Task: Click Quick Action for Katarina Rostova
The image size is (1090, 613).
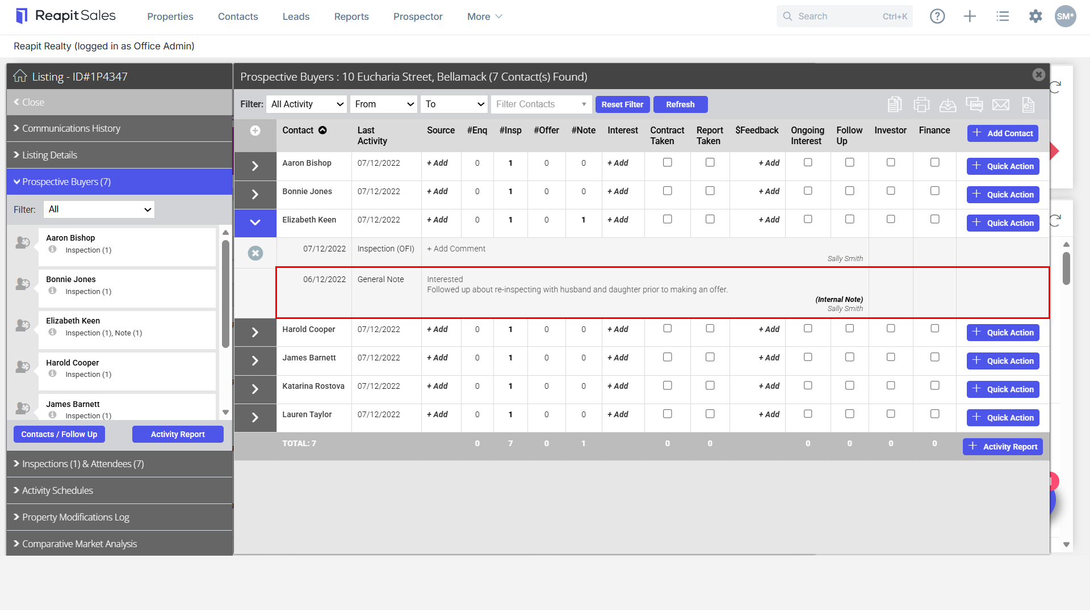Action: [1003, 389]
